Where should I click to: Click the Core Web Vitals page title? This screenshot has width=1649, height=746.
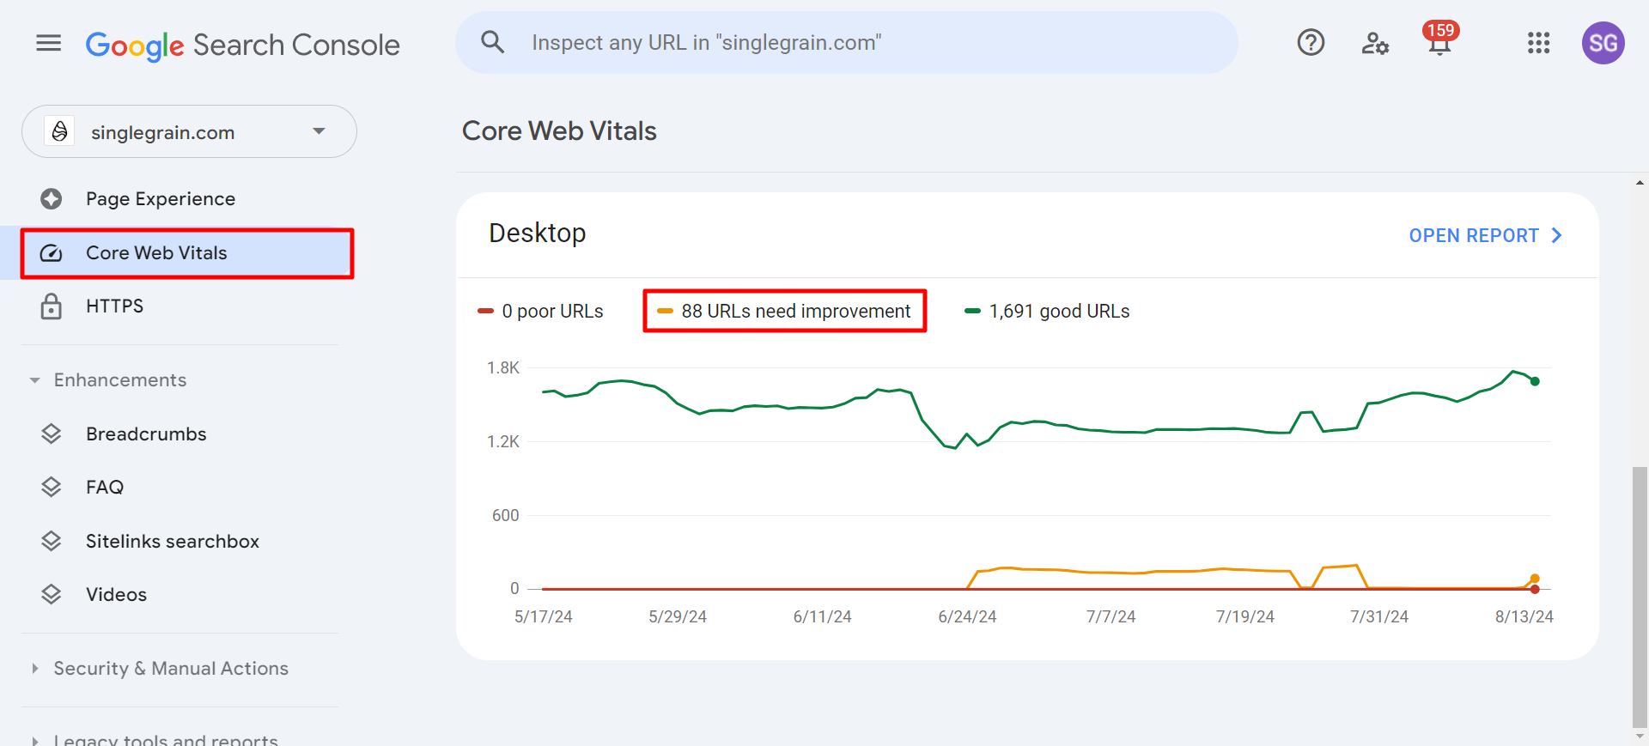559,130
